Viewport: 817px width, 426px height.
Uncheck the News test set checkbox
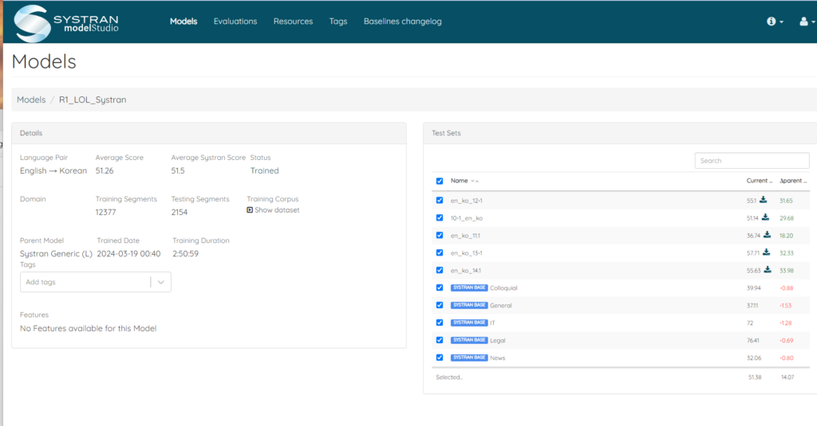coord(440,358)
